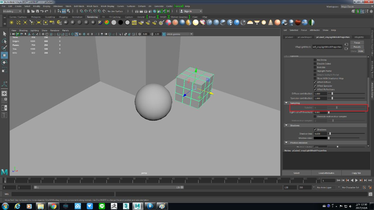Enable Override motion blur samples
The image size is (374, 210).
point(315,116)
